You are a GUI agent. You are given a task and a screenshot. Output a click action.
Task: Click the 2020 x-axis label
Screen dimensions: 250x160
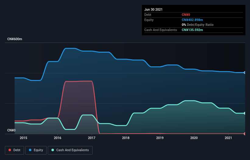click(x=194, y=138)
